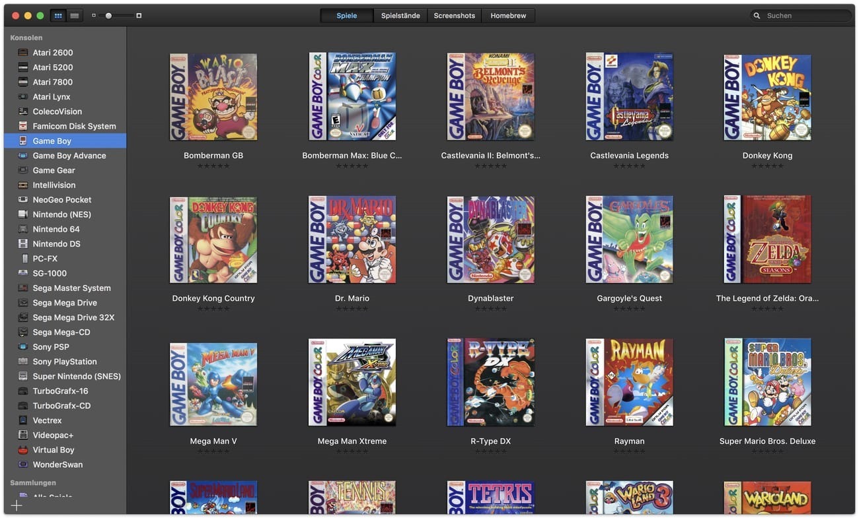
Task: Select Vectrex in the console list
Action: (x=65, y=420)
